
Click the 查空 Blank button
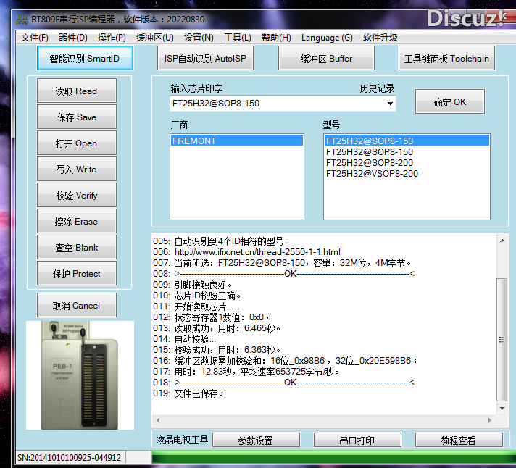point(76,247)
